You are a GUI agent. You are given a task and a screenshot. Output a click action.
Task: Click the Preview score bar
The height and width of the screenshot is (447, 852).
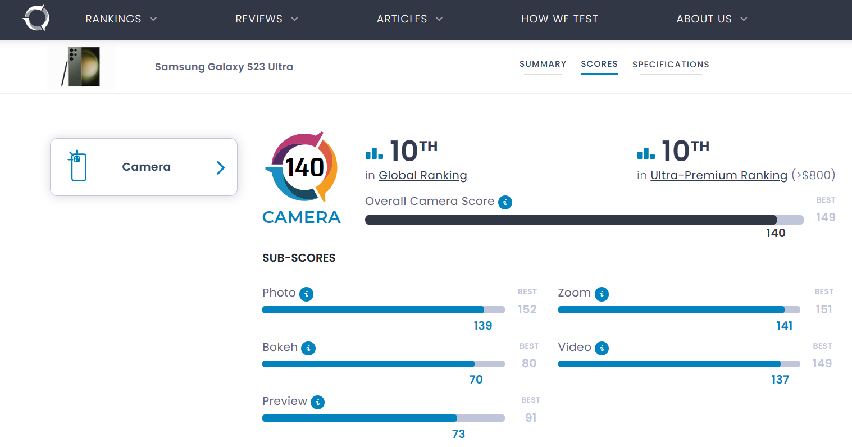point(384,418)
